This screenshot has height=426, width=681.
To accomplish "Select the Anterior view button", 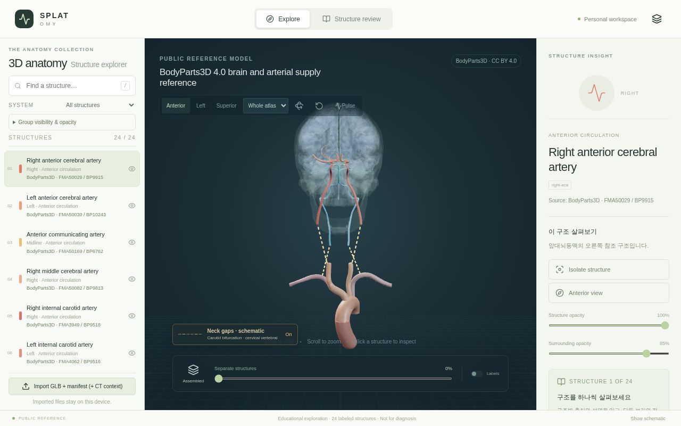I will [176, 105].
